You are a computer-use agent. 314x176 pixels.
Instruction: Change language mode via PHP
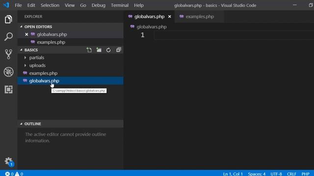(x=305, y=174)
